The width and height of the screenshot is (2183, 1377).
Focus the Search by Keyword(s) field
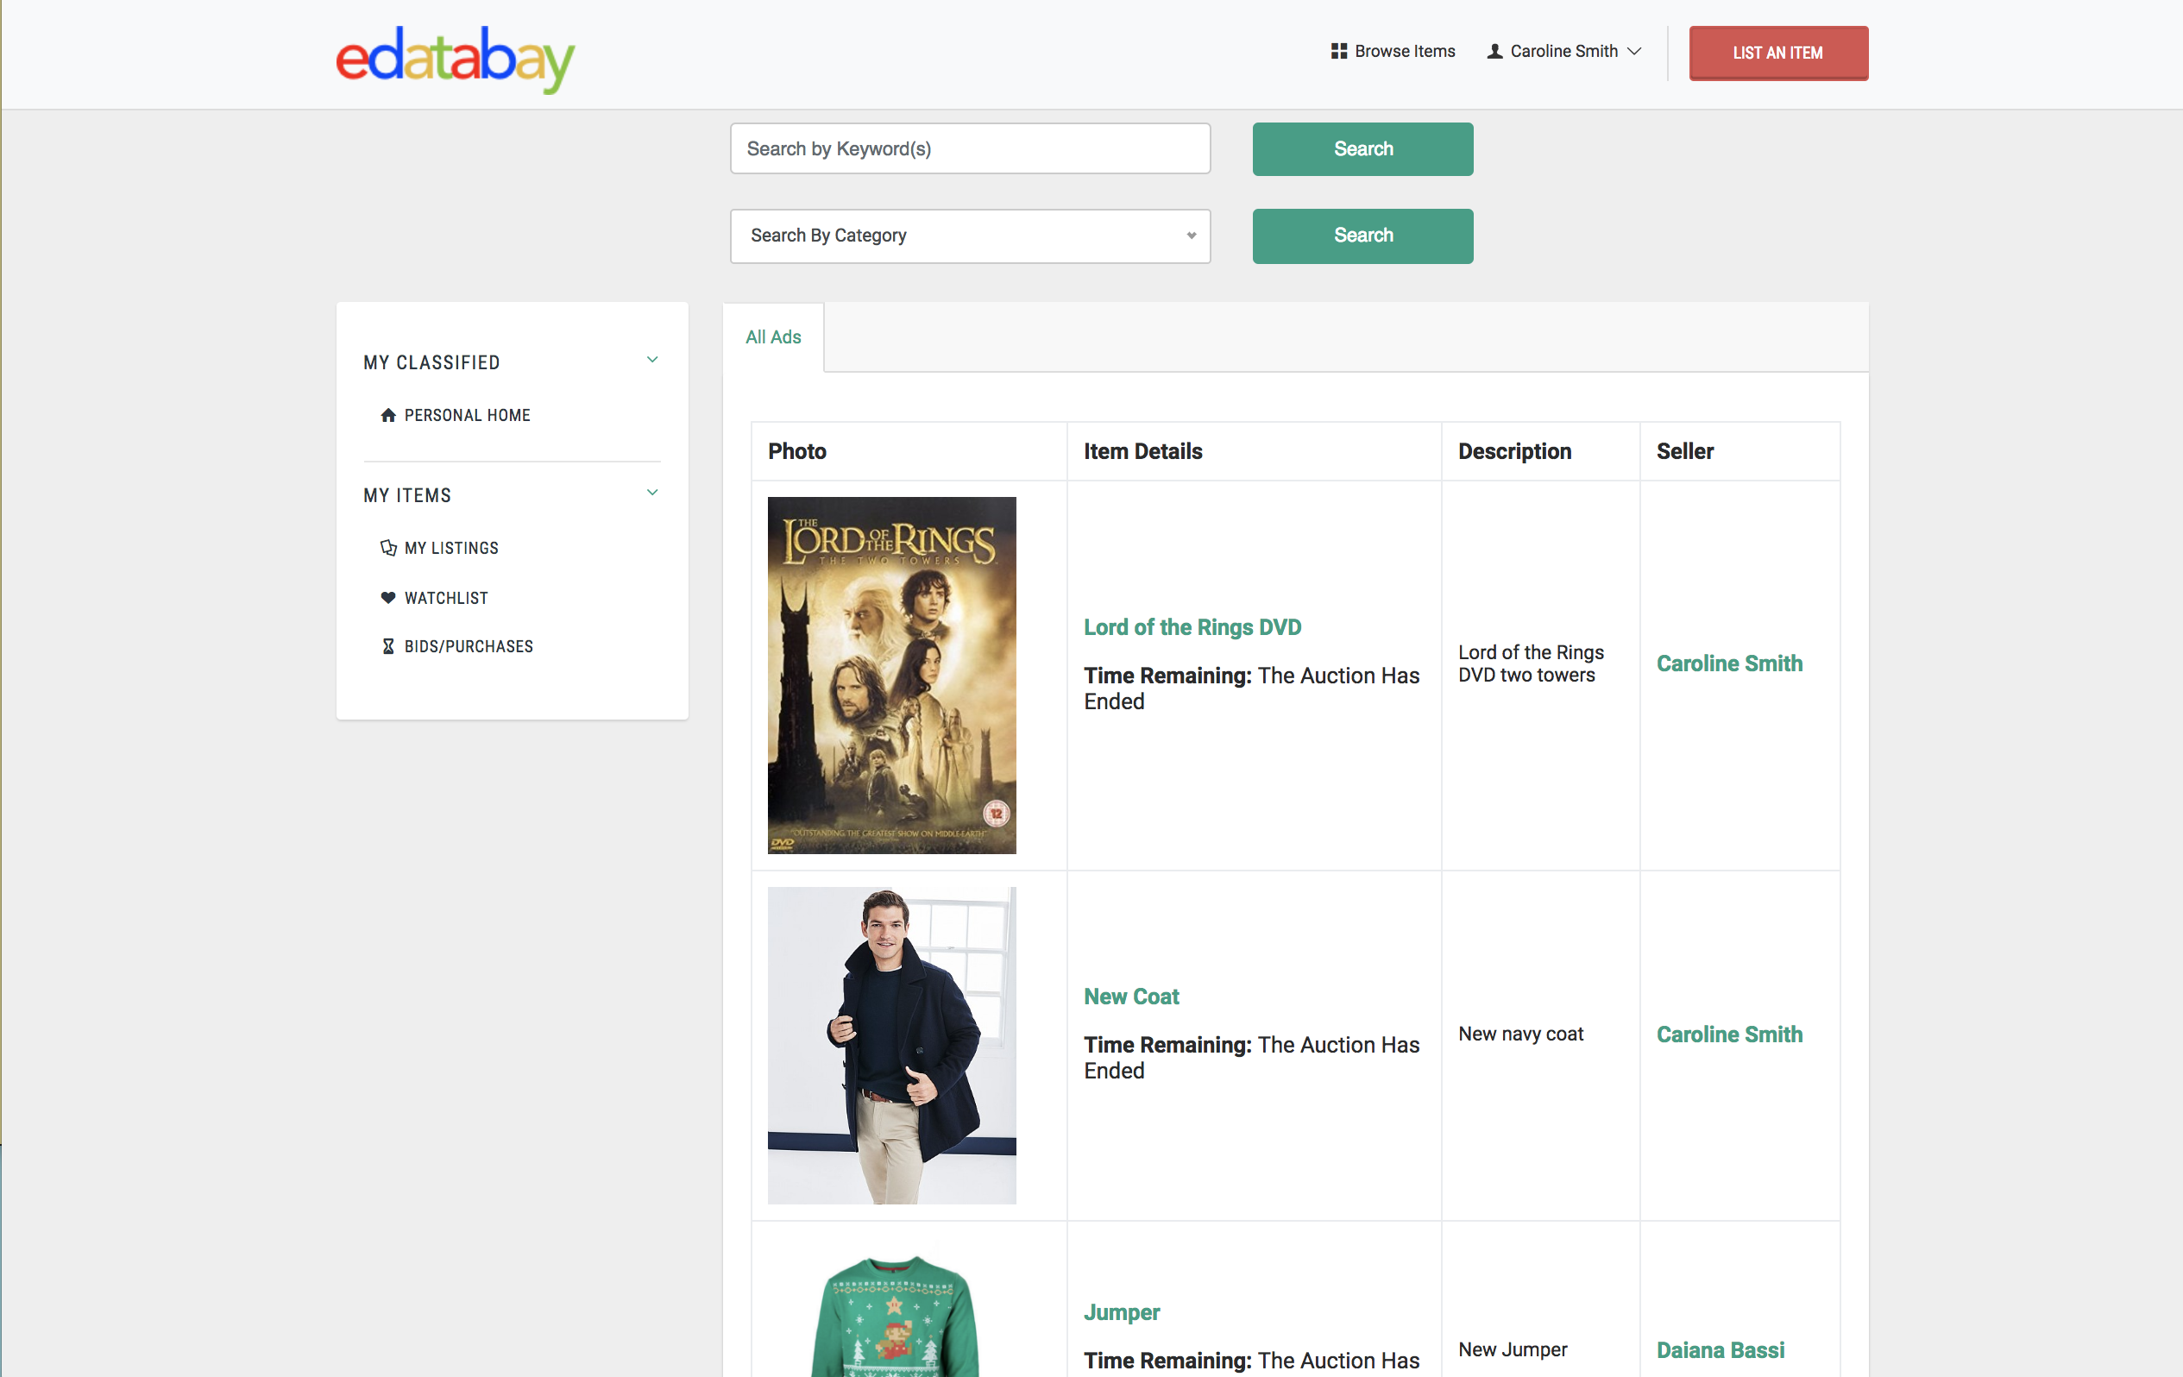(969, 148)
